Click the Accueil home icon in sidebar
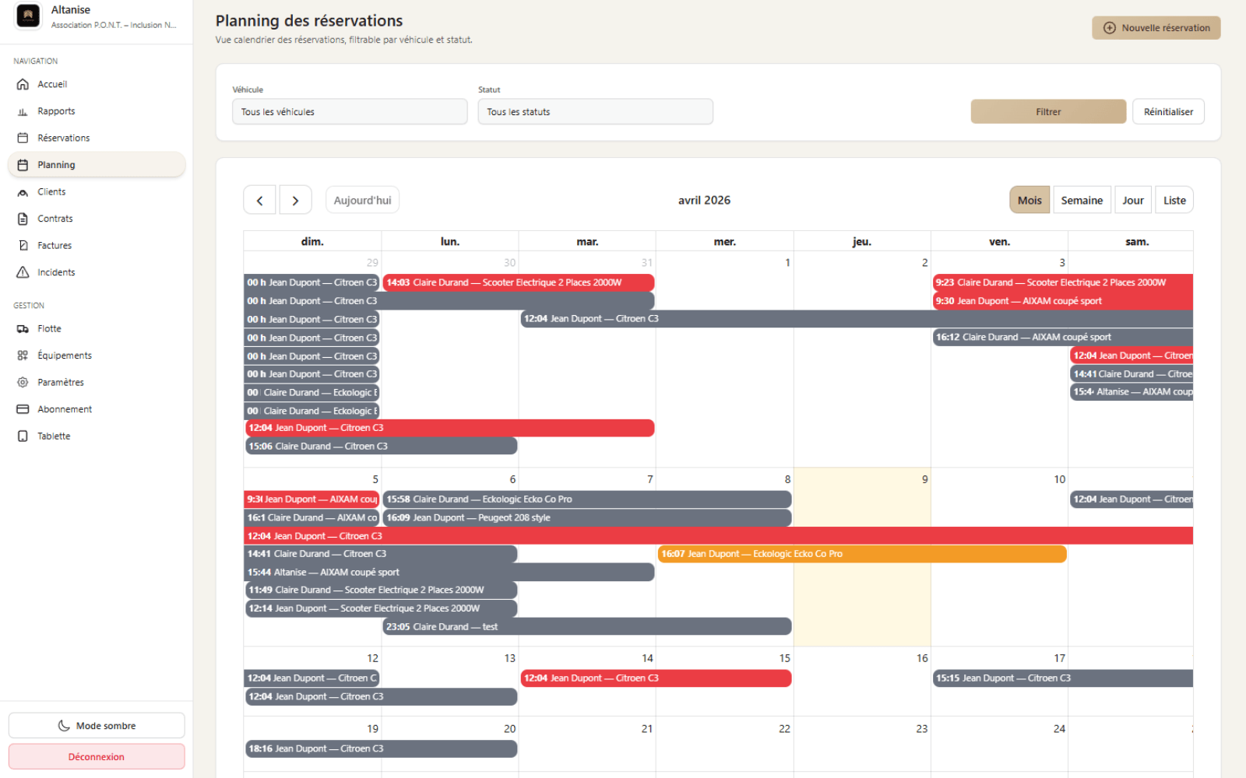 (x=23, y=84)
